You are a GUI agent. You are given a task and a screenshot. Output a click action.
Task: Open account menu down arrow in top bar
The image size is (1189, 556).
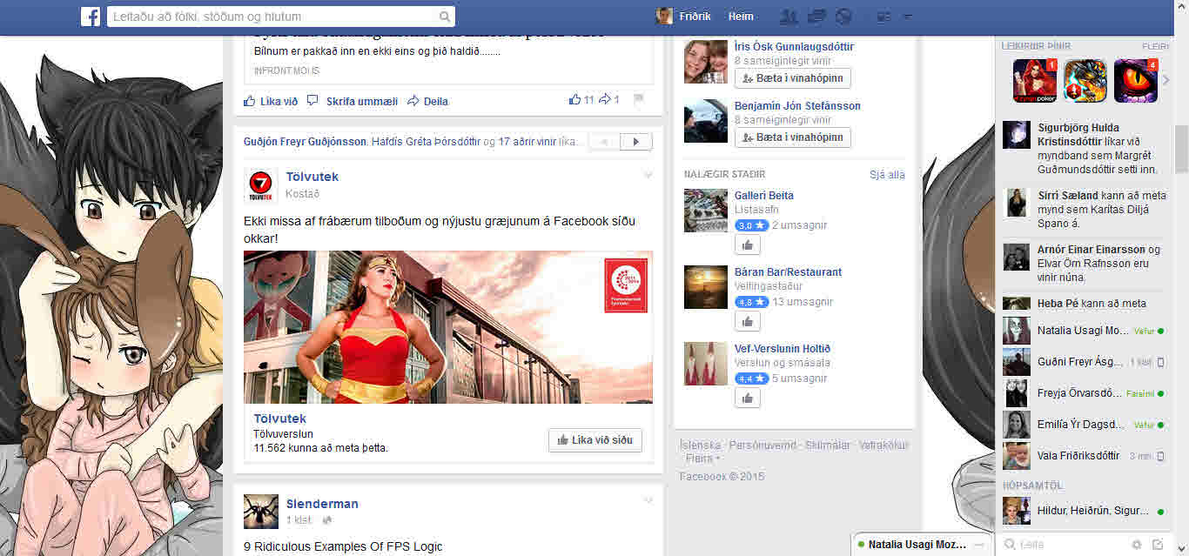click(x=908, y=17)
